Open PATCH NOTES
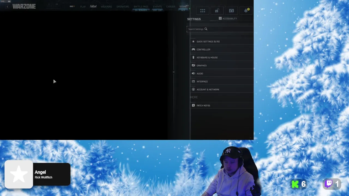Viewport: 349px width, 196px height. point(222,105)
